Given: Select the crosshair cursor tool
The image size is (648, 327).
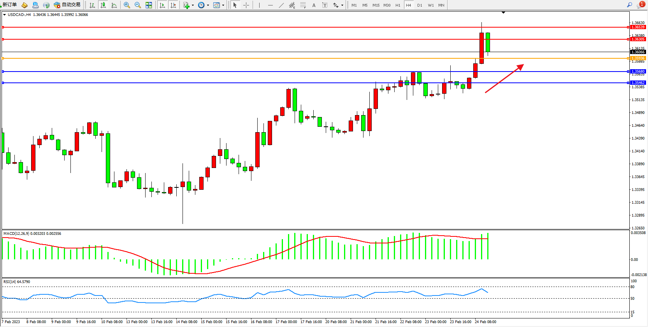Looking at the screenshot, I should [246, 5].
